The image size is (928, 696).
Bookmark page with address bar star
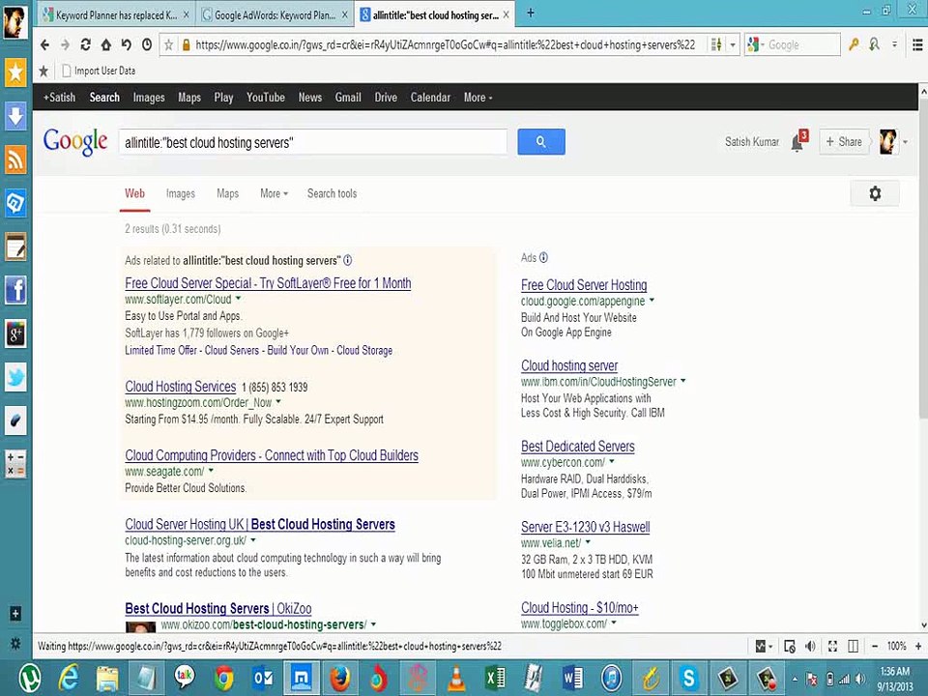coord(168,45)
